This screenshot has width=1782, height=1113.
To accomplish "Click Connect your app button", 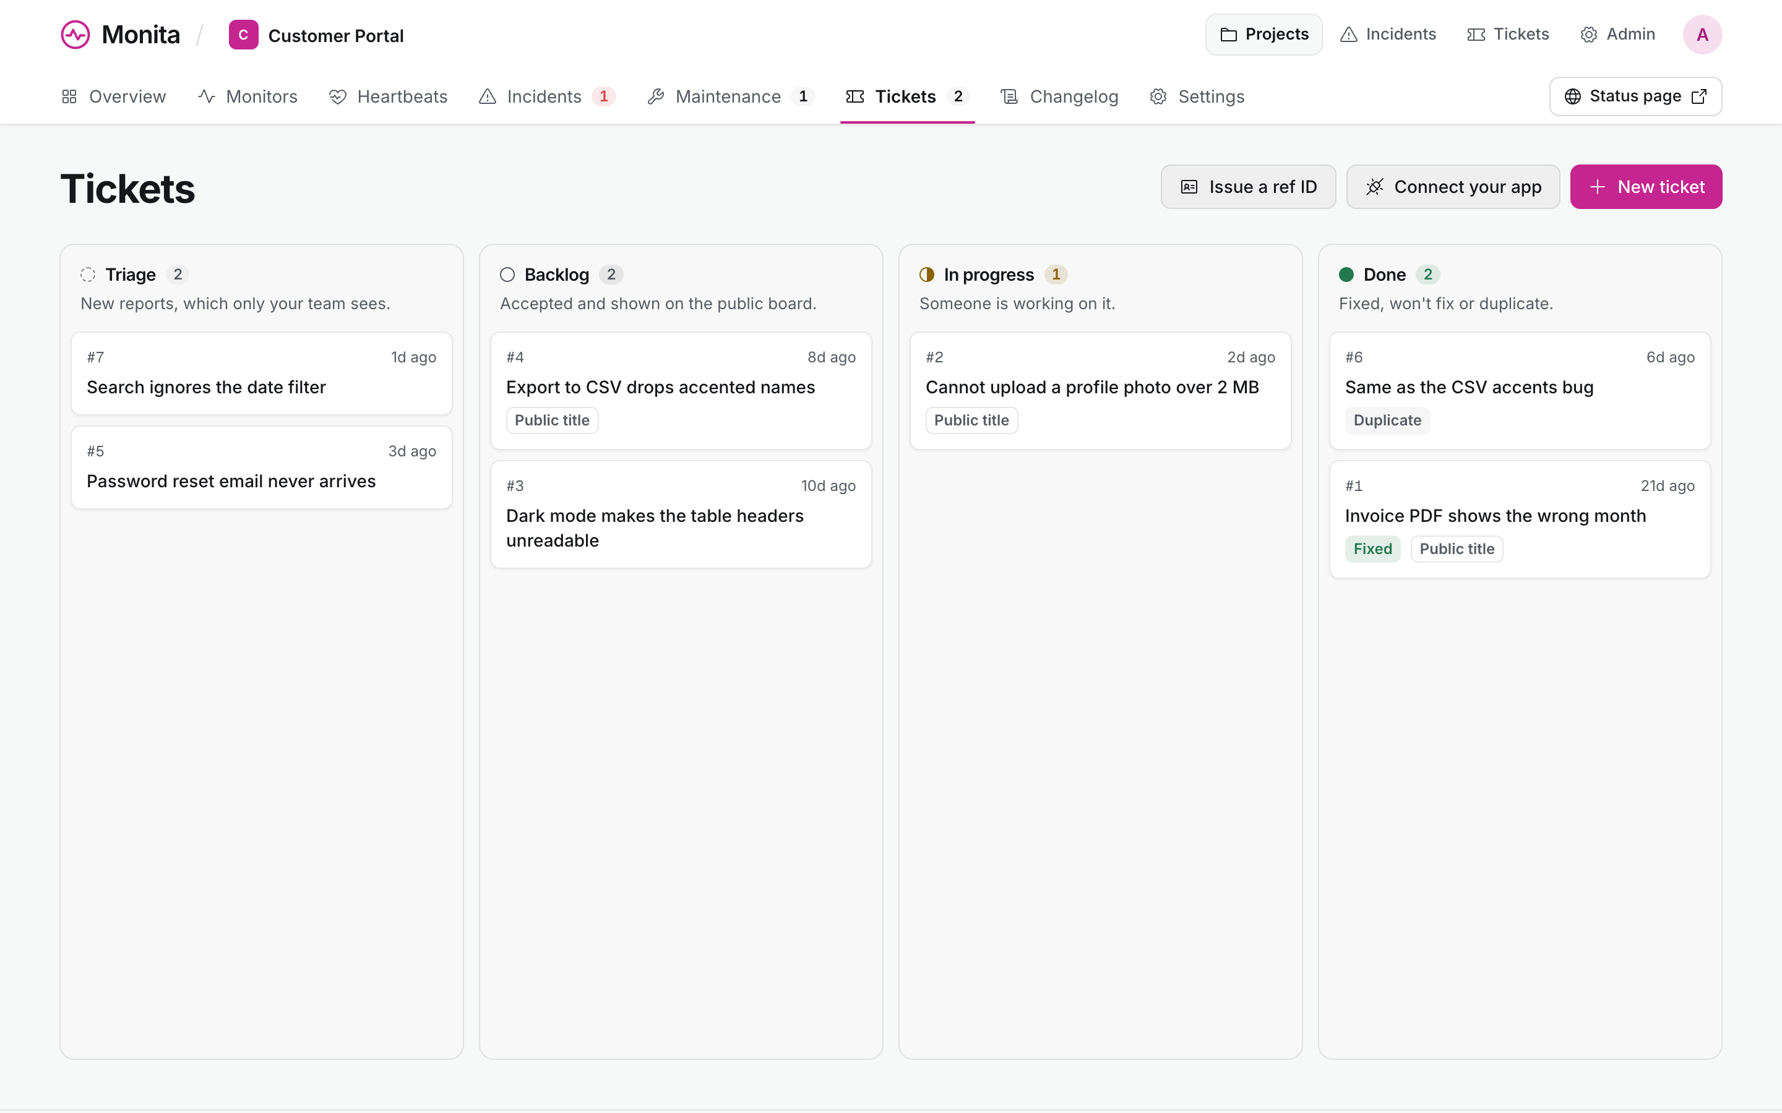I will pos(1453,187).
